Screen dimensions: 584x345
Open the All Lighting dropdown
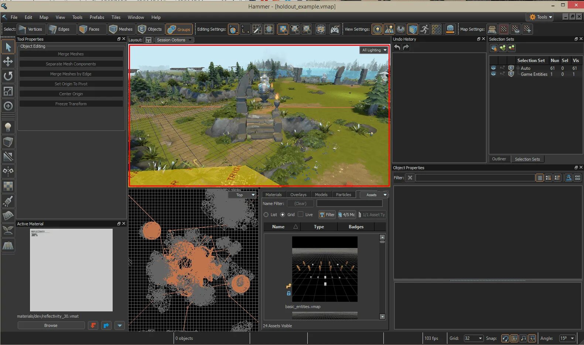pos(374,50)
